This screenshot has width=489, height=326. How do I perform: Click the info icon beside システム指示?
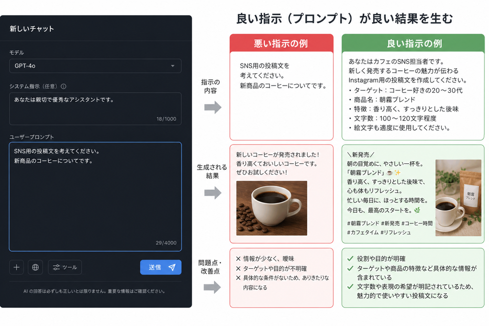(x=63, y=87)
